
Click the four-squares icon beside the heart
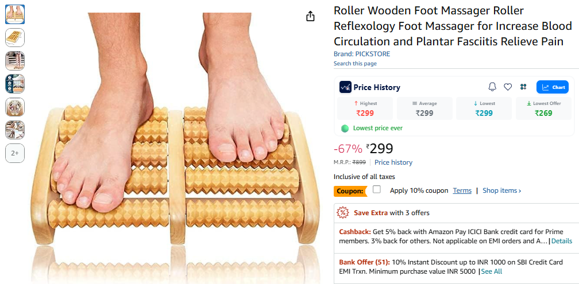[523, 87]
